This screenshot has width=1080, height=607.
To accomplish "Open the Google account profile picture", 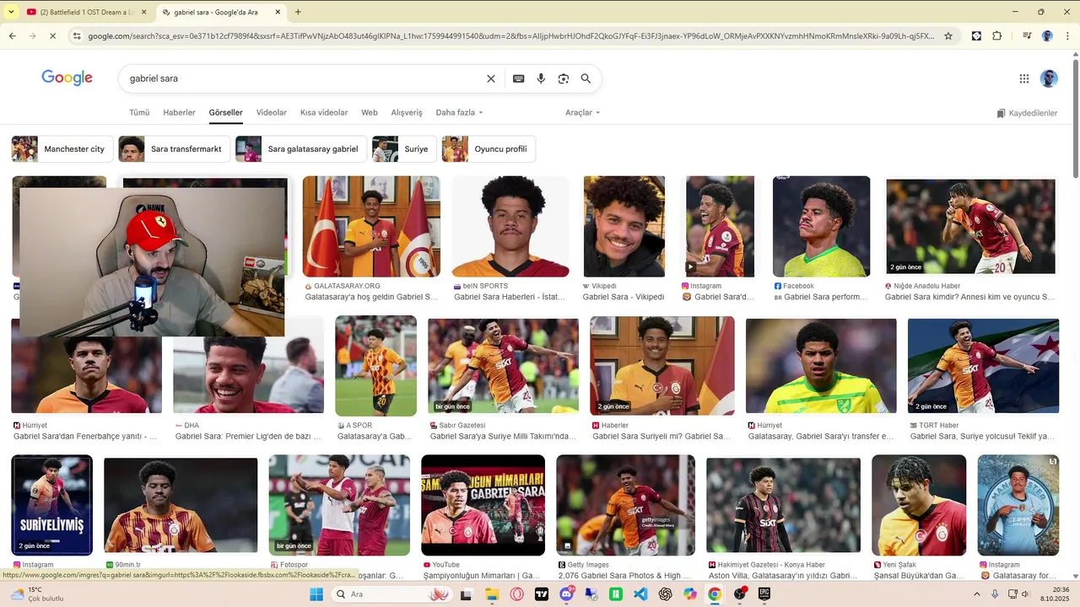I will click(1049, 78).
